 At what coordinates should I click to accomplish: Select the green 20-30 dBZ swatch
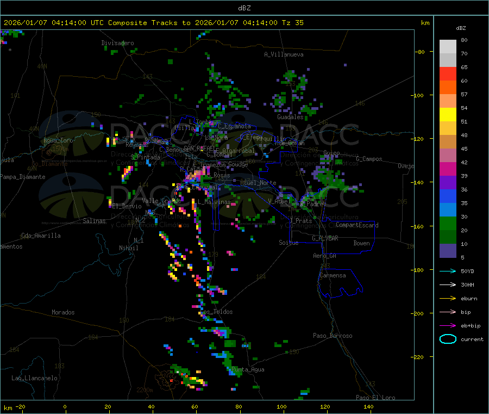(448, 224)
